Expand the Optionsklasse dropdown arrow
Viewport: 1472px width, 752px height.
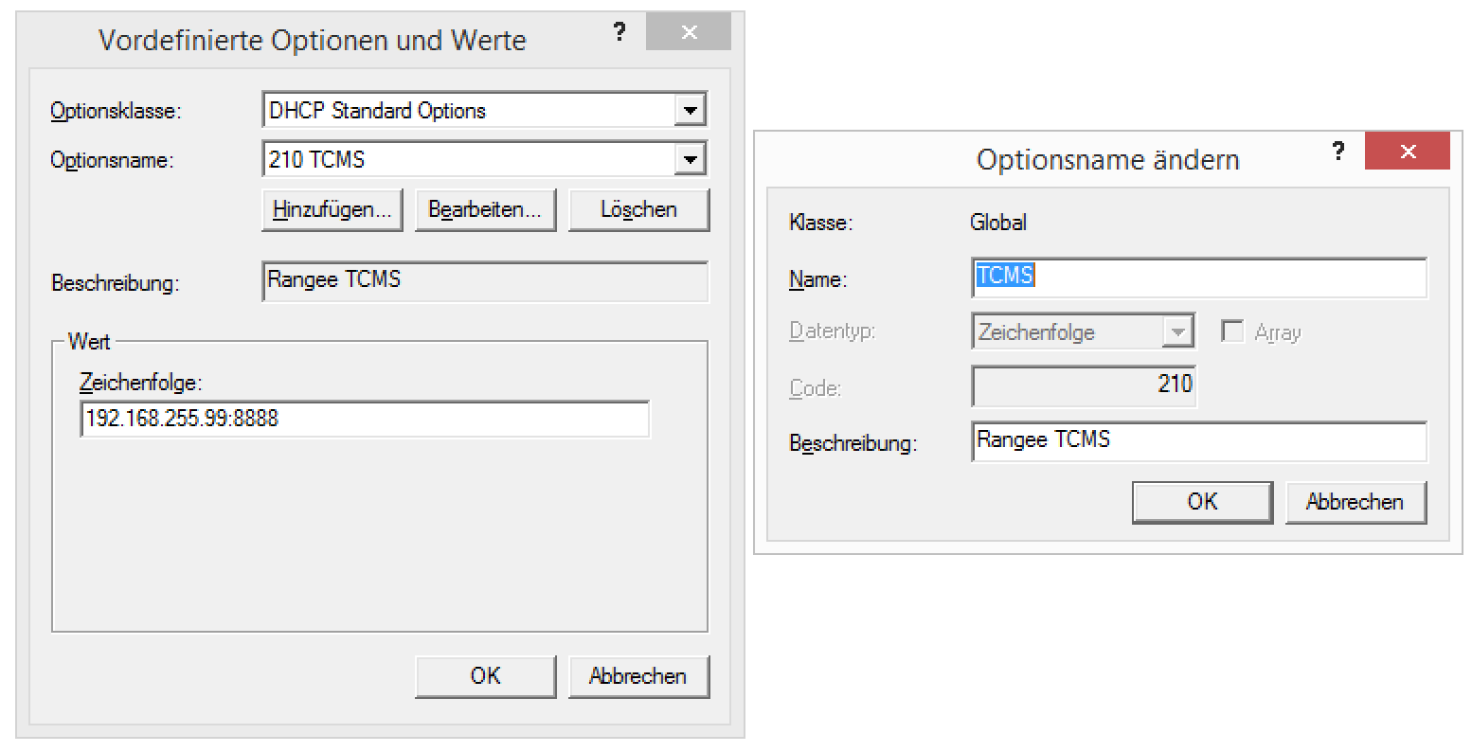click(691, 111)
